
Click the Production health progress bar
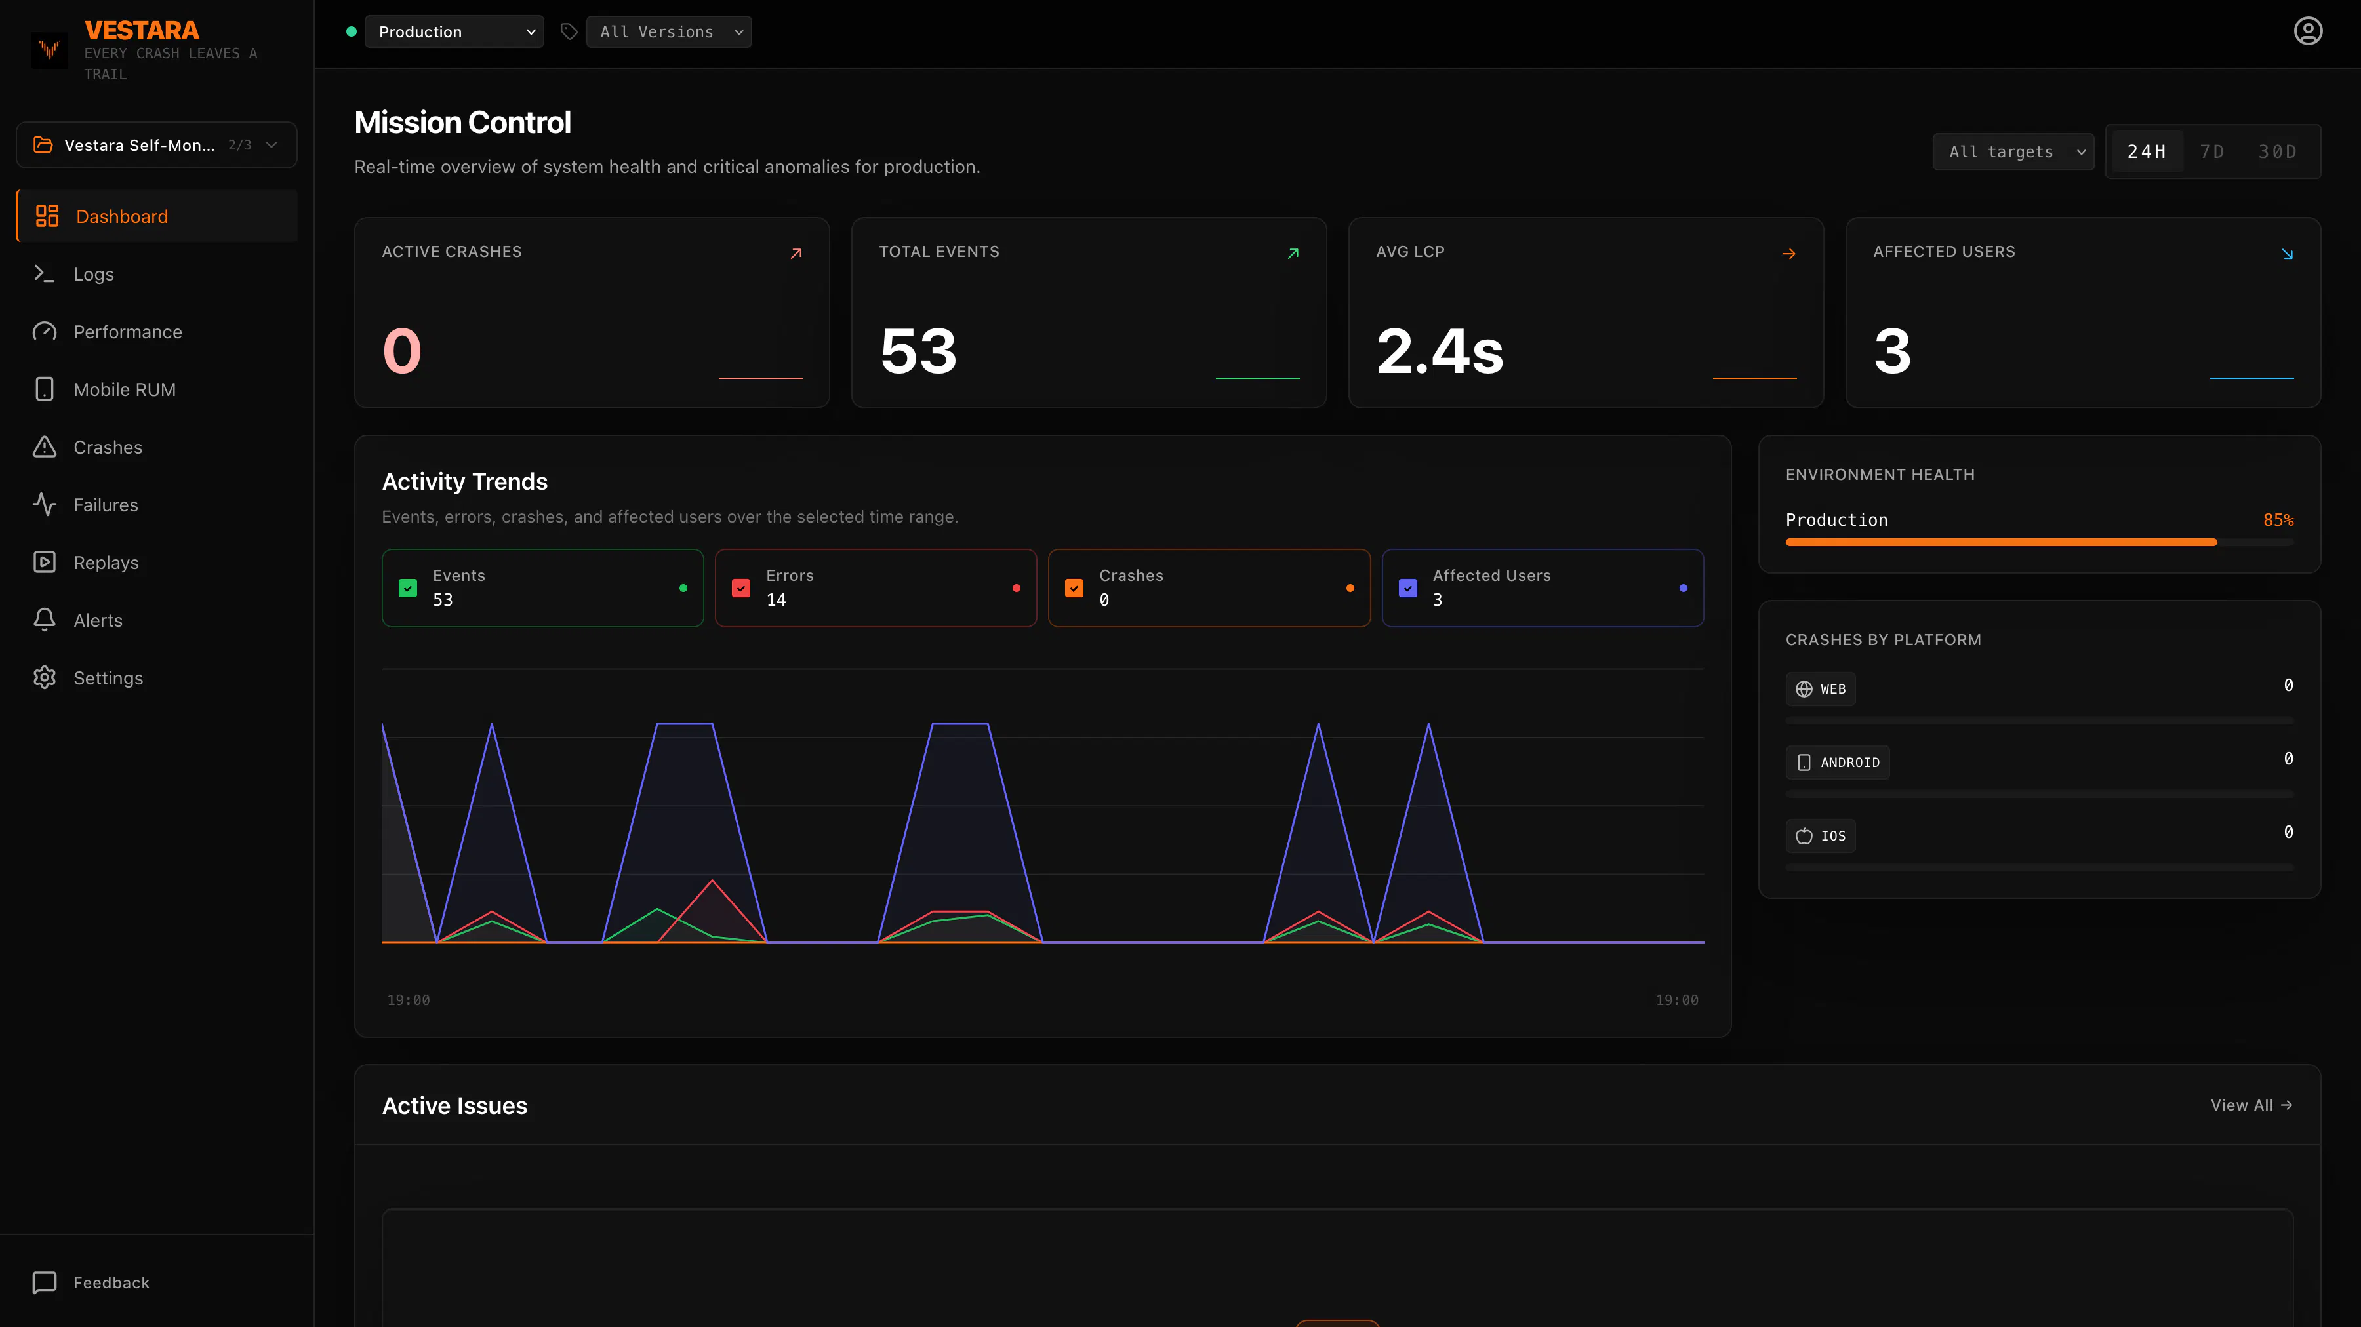coord(2039,542)
